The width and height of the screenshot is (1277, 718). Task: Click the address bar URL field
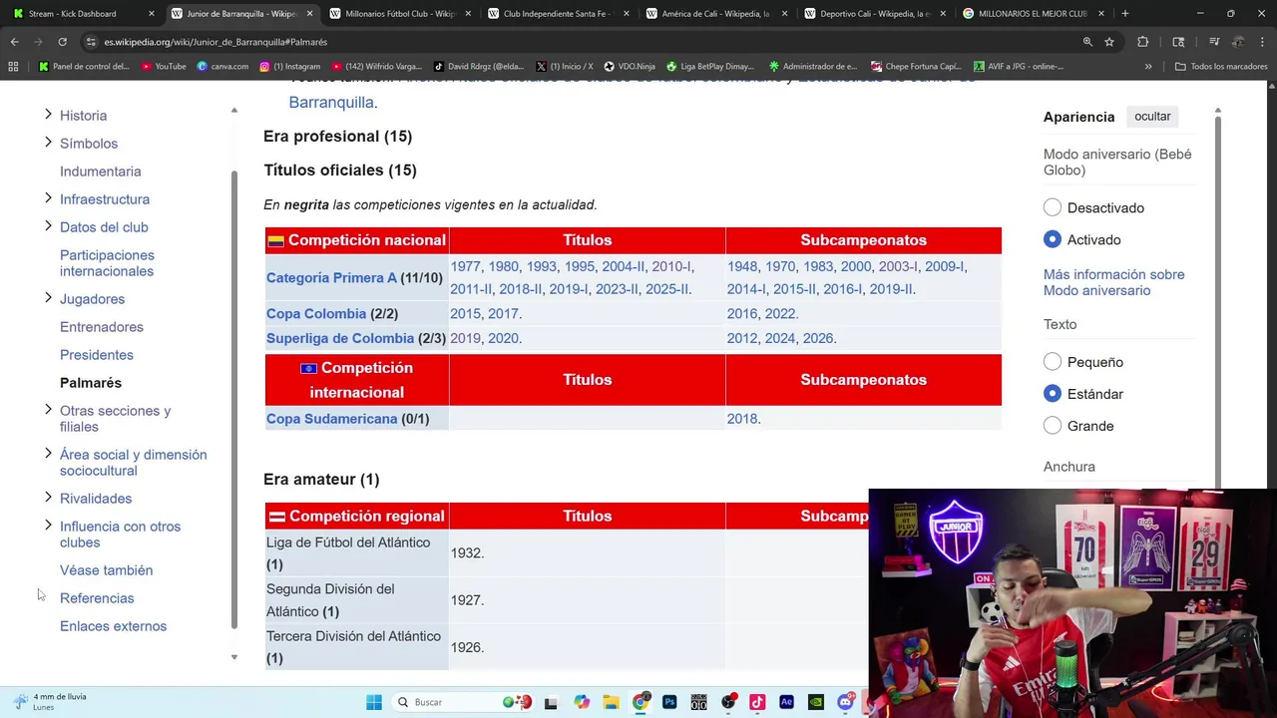(x=579, y=42)
